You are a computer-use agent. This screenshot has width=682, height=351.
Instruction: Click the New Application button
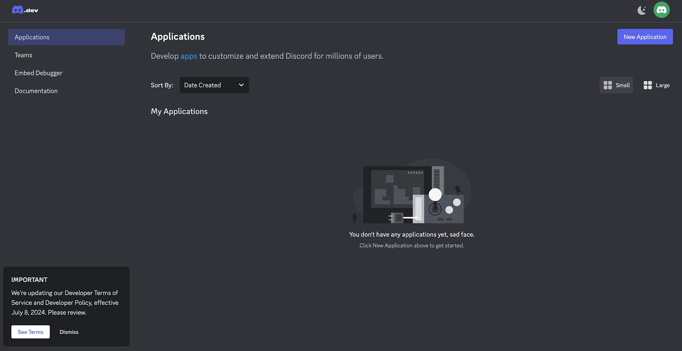[x=645, y=37]
